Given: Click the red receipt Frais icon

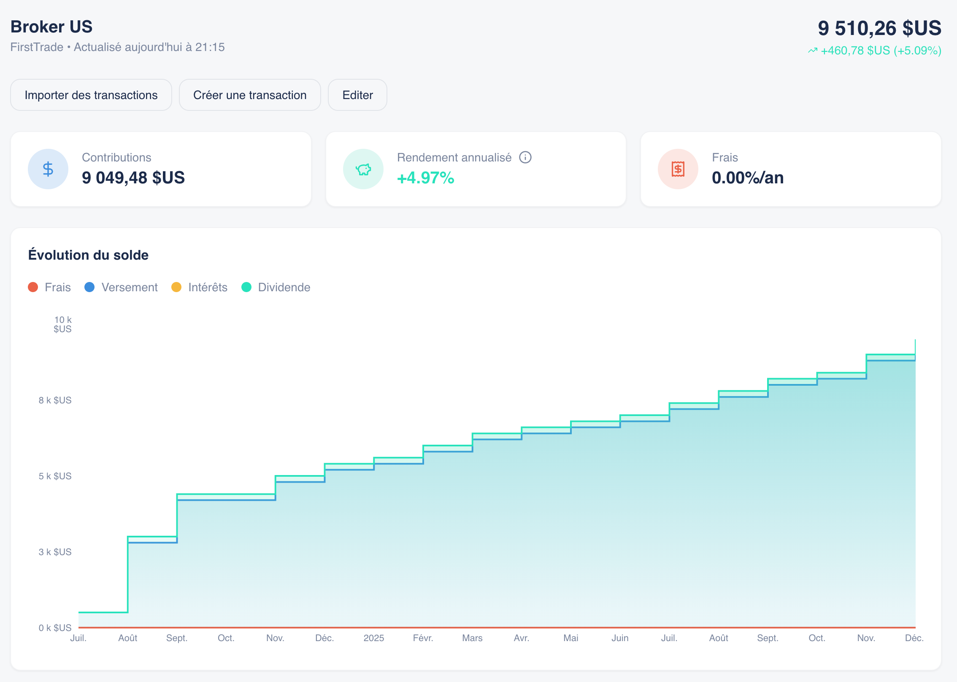Looking at the screenshot, I should click(678, 169).
